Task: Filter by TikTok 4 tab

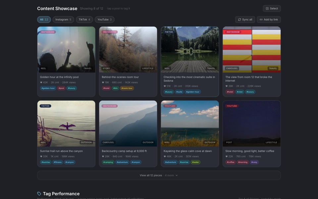Action: [x=84, y=20]
